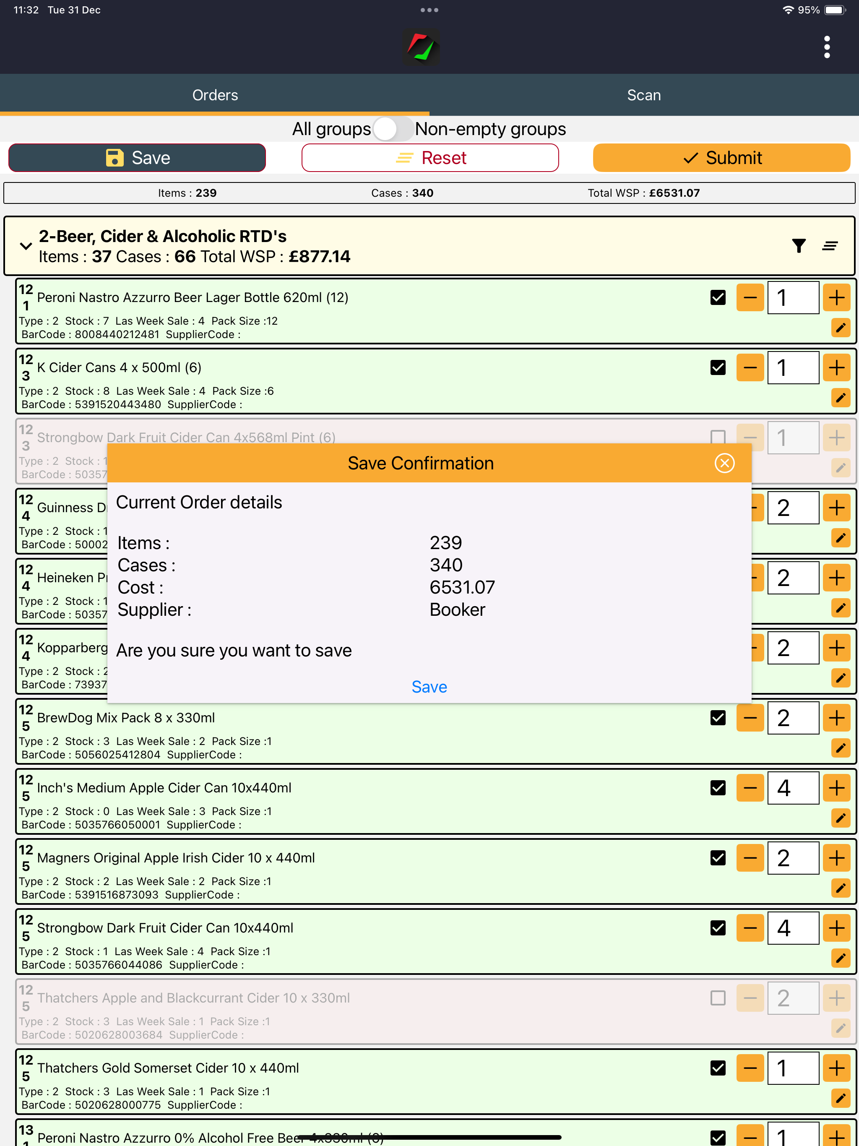Uncheck Thatchers Gold Somerset Cider item
This screenshot has height=1146, width=859.
coord(718,1068)
